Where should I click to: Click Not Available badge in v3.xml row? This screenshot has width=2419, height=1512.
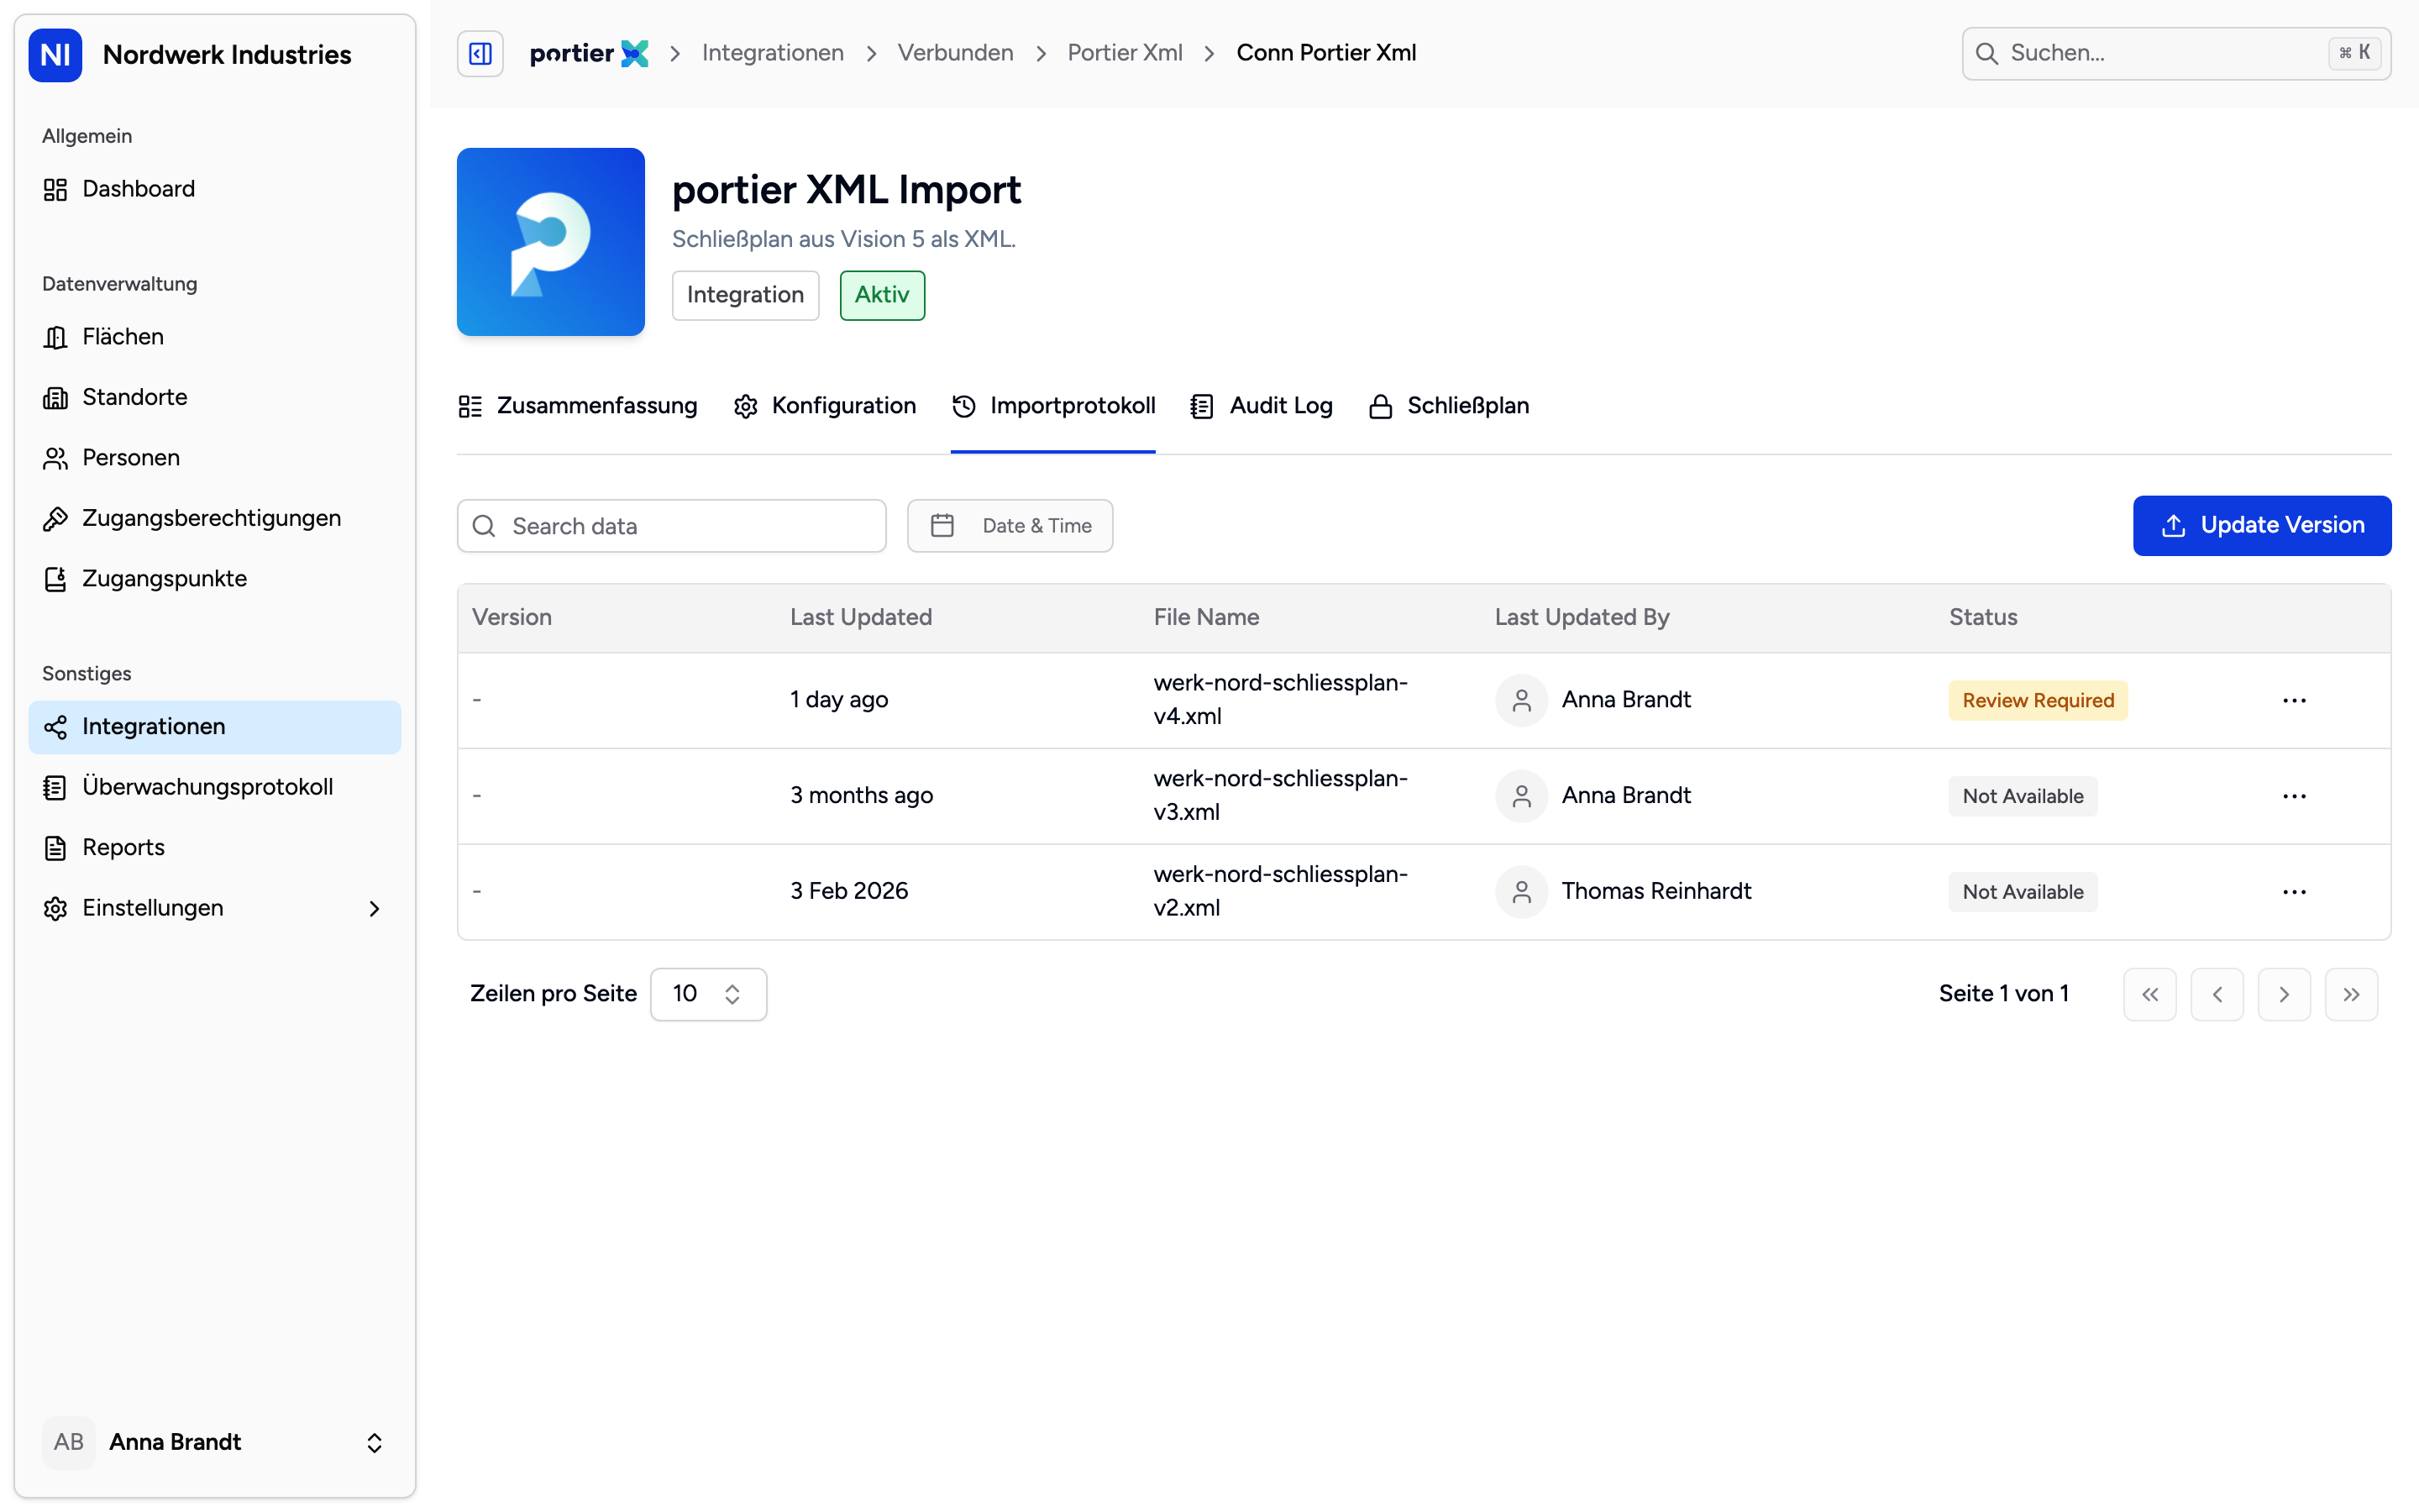2023,796
